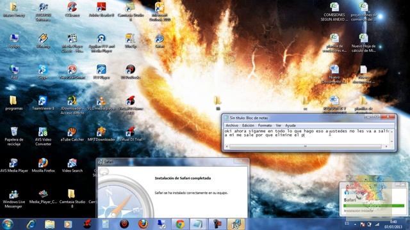Click the Notepad scroll-left arrow
Viewport: 410px width, 230px height.
pyautogui.click(x=227, y=146)
